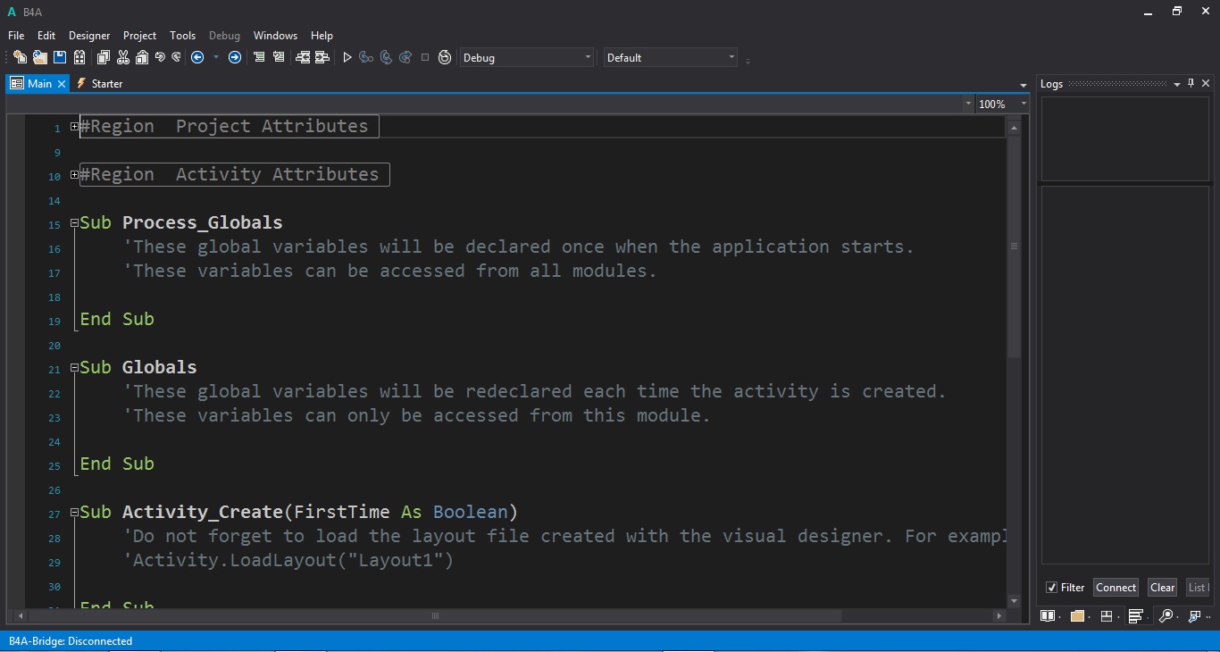The width and height of the screenshot is (1220, 652).
Task: Open the Quick Search magnifier tab
Action: pyautogui.click(x=1166, y=615)
